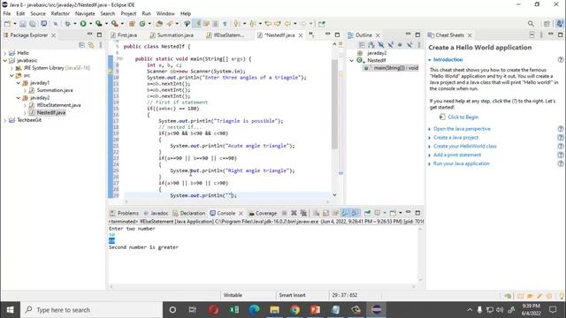
Task: Toggle Hide Local Types in Outline toolbar
Action: [x=409, y=45]
